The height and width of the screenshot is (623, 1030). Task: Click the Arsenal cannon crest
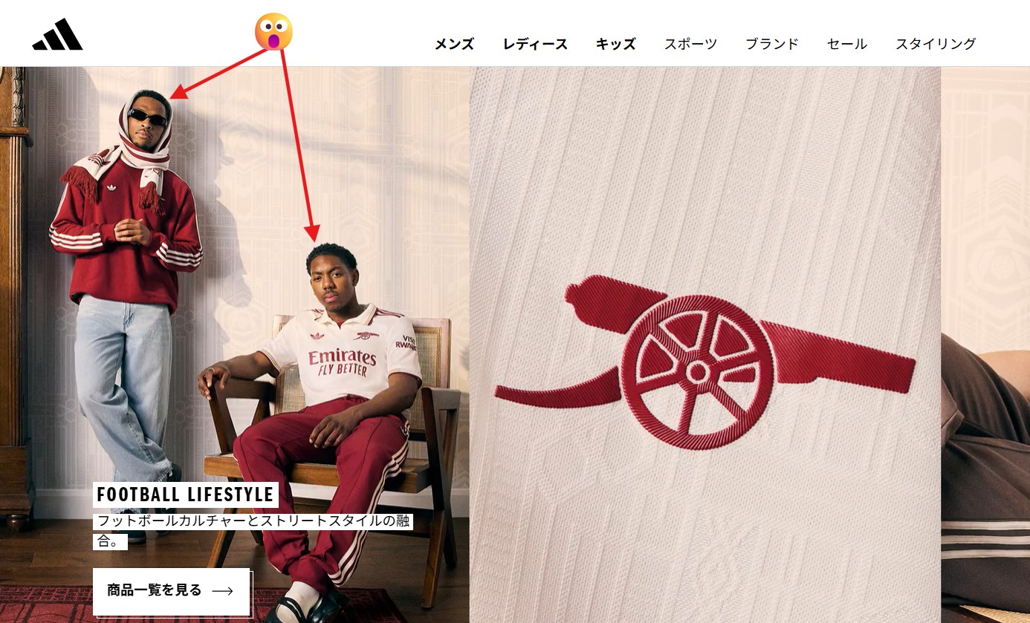(x=705, y=362)
